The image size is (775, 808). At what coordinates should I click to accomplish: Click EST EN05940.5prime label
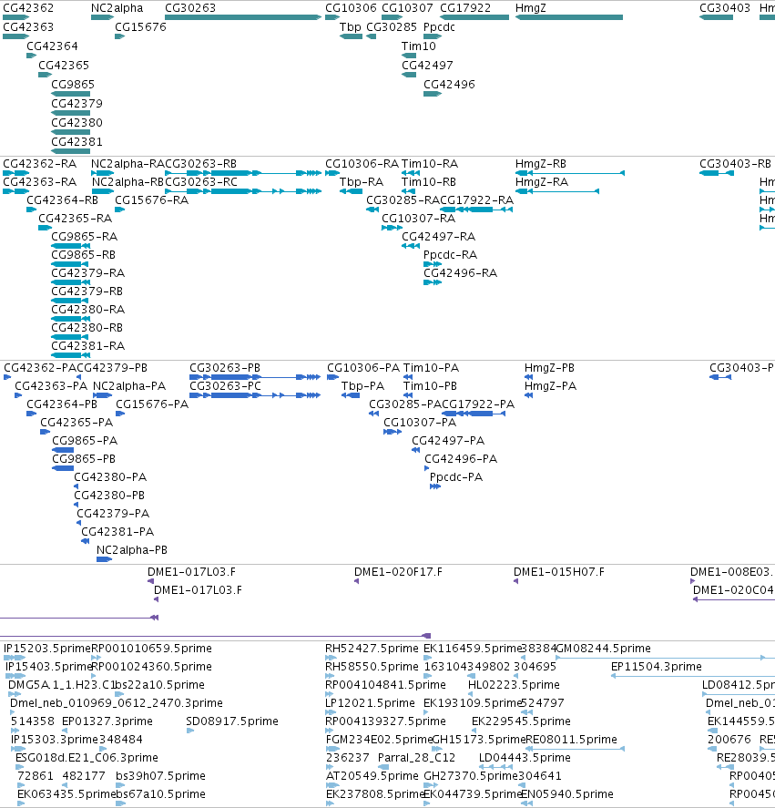pyautogui.click(x=566, y=794)
